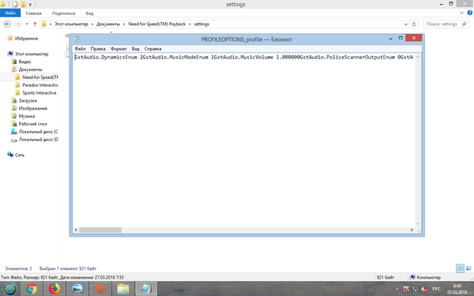Open Рабочий стол in navigation pane
The image size is (474, 296).
click(x=32, y=124)
